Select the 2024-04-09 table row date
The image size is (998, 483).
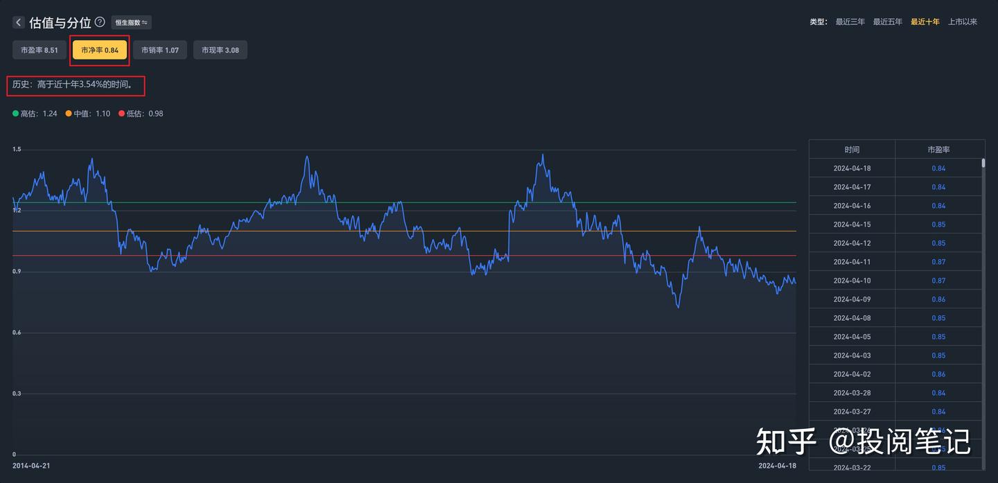[852, 299]
